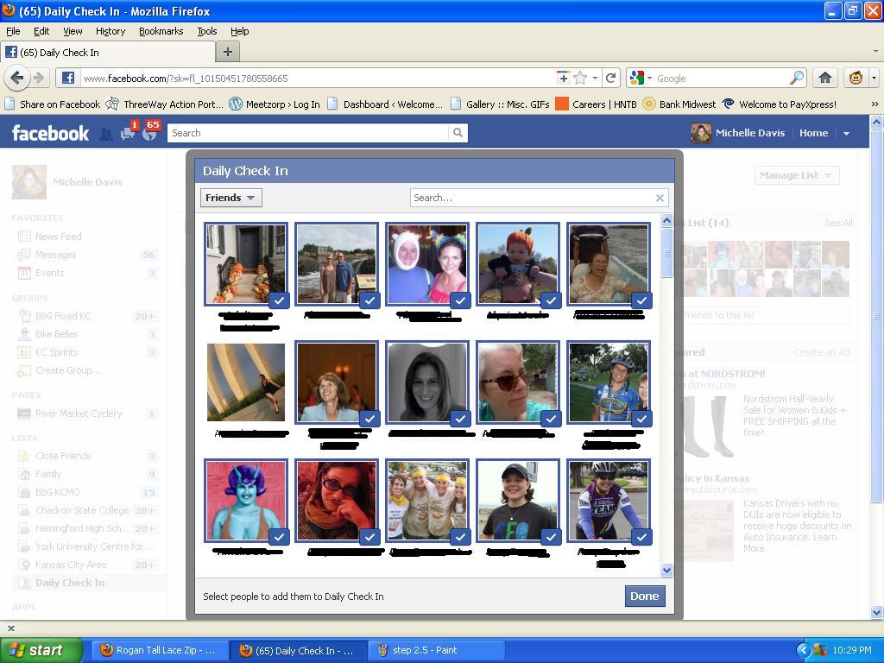Expand the address bar history dropdown arrow
The image size is (884, 663).
click(595, 78)
